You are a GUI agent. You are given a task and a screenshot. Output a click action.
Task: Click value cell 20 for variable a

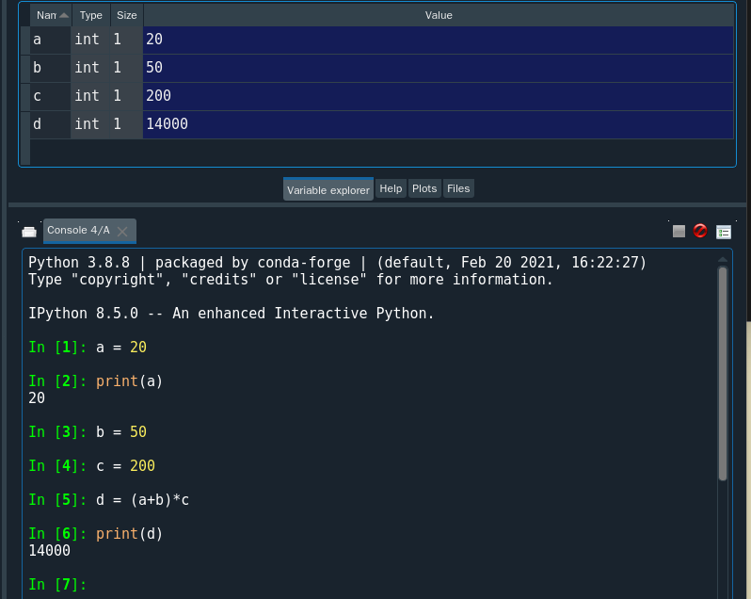(x=439, y=40)
